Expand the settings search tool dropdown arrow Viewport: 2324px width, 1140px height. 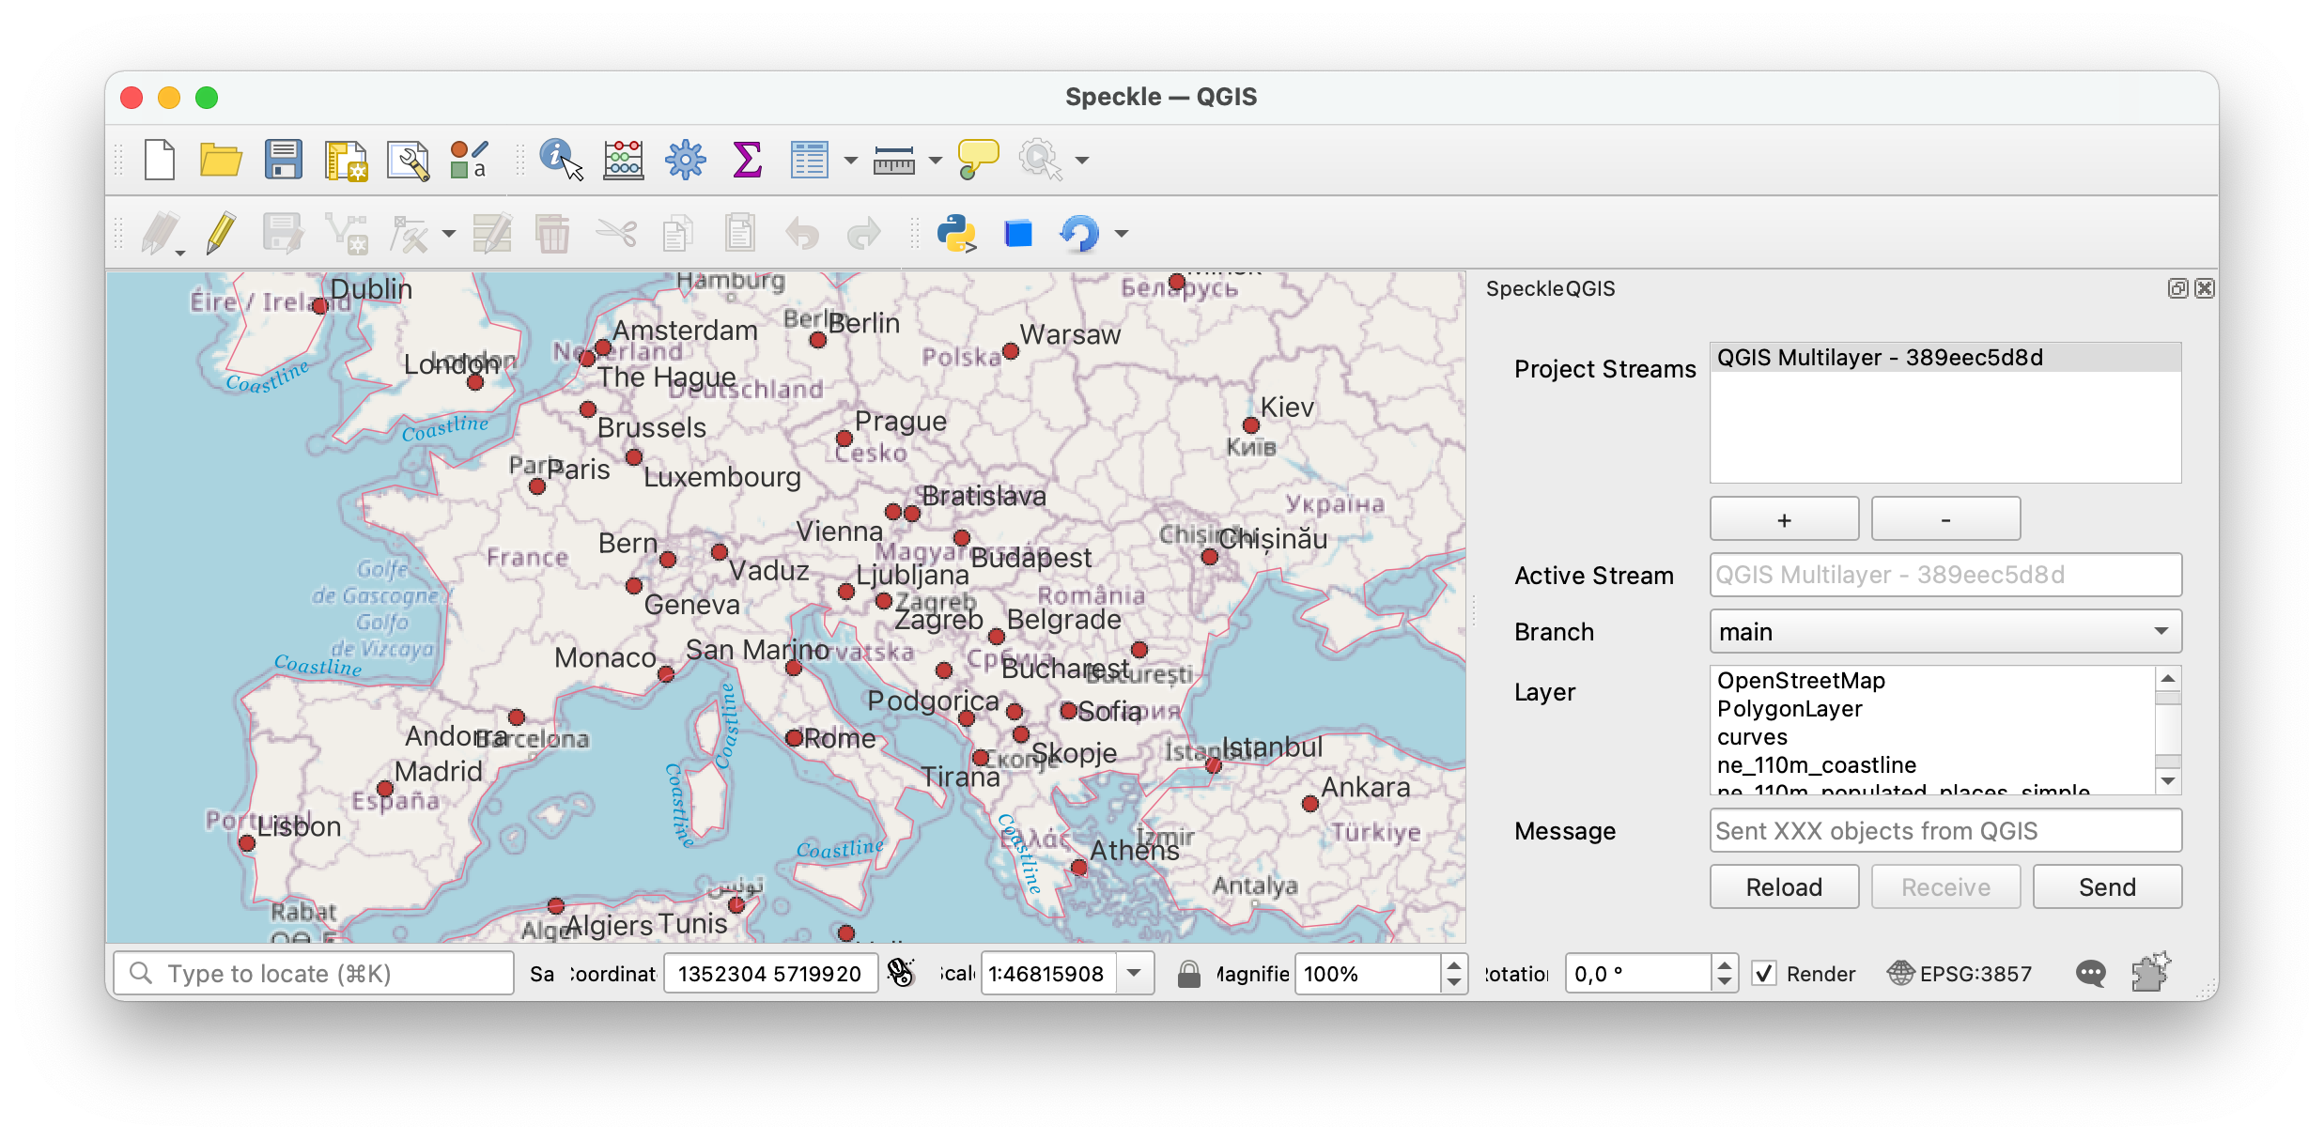[x=1081, y=161]
